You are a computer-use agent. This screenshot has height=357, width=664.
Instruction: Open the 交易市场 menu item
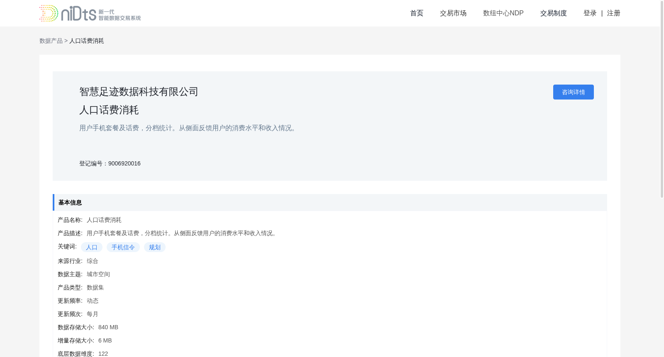(453, 13)
